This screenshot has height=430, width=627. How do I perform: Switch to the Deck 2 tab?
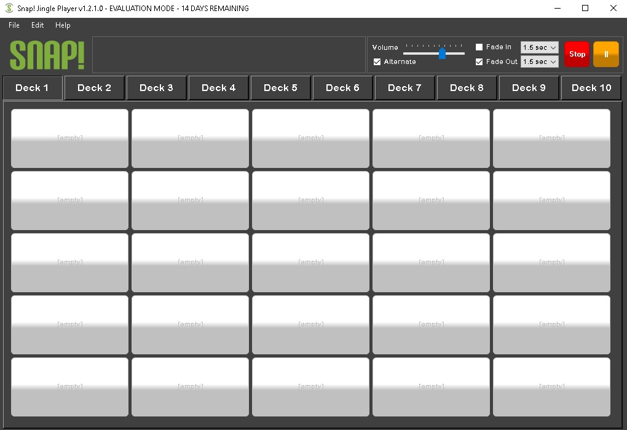pyautogui.click(x=94, y=88)
